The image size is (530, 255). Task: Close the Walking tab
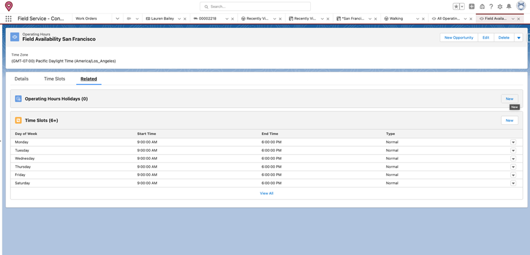click(423, 19)
